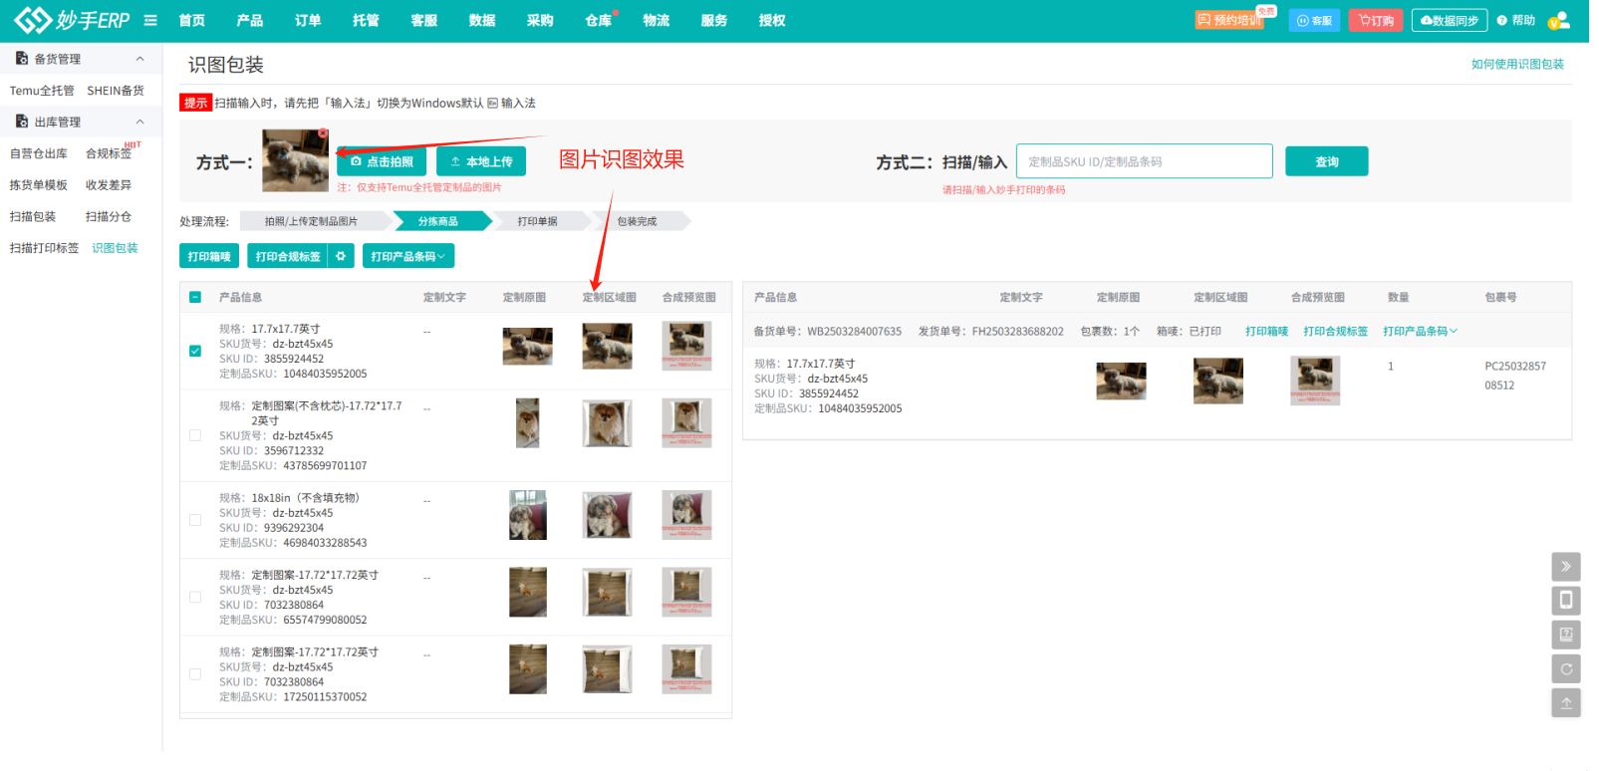Open 数据 top menu
1599x771 pixels.
tap(482, 20)
